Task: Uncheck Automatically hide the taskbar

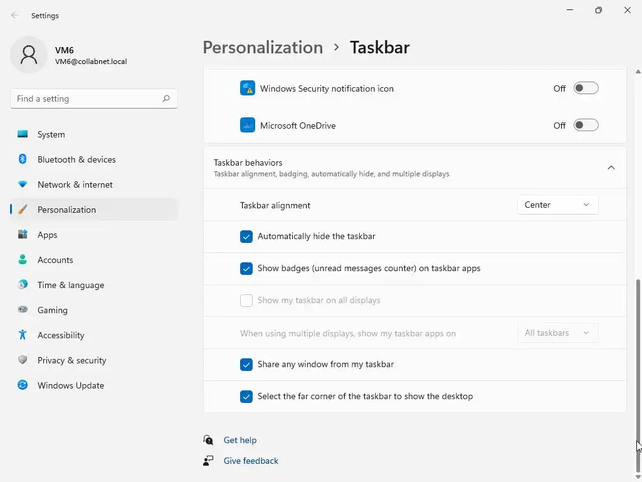Action: (246, 237)
